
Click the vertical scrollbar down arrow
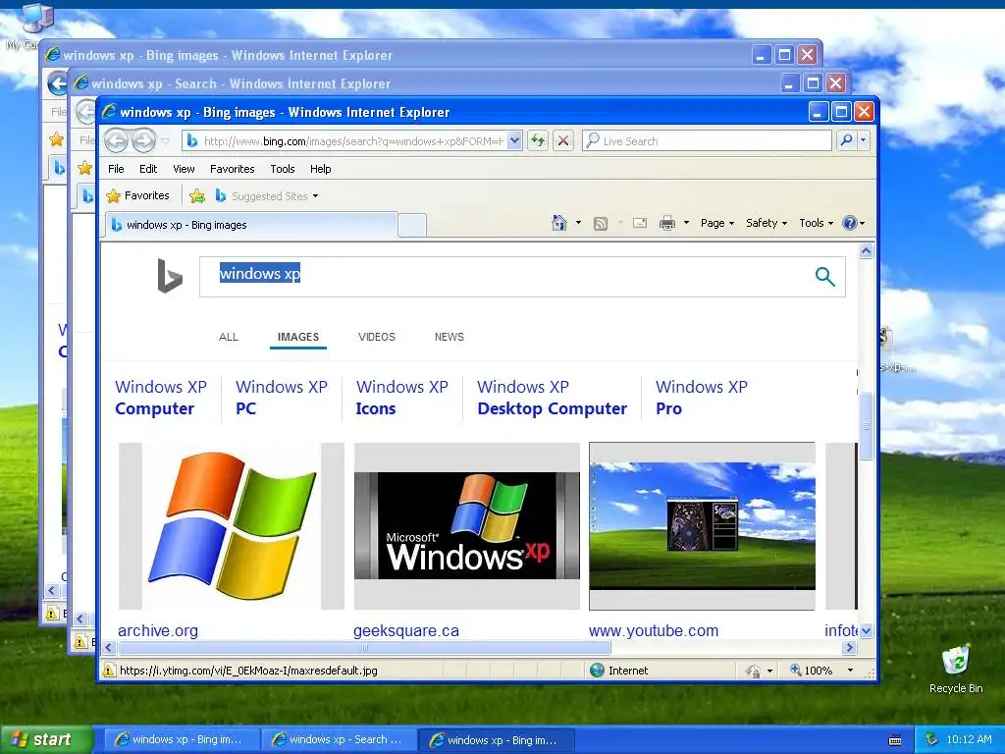click(x=866, y=631)
